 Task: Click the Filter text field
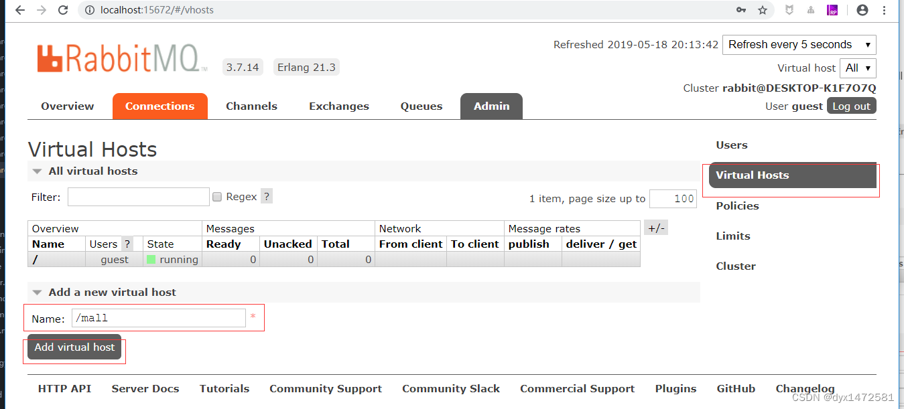pyautogui.click(x=139, y=197)
